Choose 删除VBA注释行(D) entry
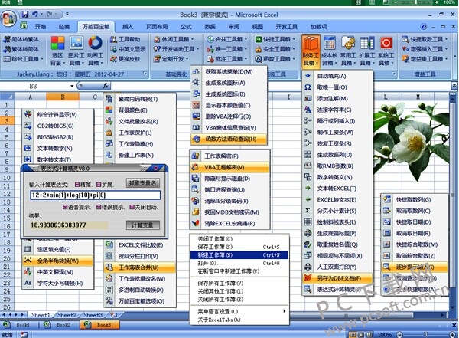The width and height of the screenshot is (459, 338). [x=229, y=116]
